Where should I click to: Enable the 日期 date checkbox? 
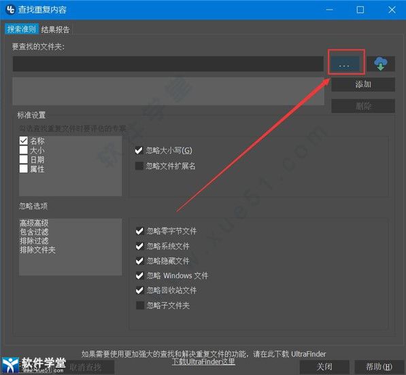(x=24, y=160)
